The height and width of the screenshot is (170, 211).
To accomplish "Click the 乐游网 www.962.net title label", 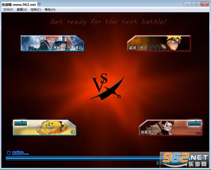I will click(19, 5).
